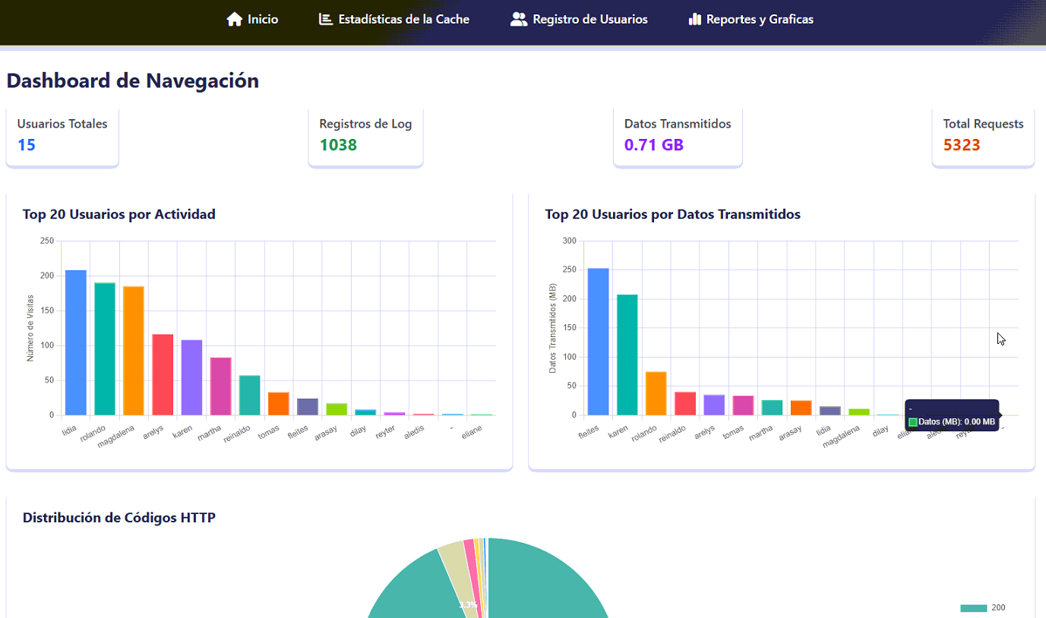Click the '200' legend label text
The width and height of the screenshot is (1046, 618).
998,608
